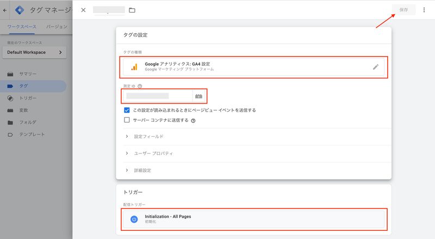Switch to バージョン tab
Screen dimensions: 435x239
pos(57,27)
